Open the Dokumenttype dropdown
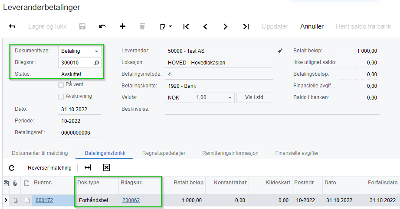400x209 pixels. pyautogui.click(x=96, y=51)
